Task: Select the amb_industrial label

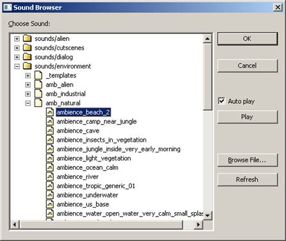Action: (x=65, y=94)
